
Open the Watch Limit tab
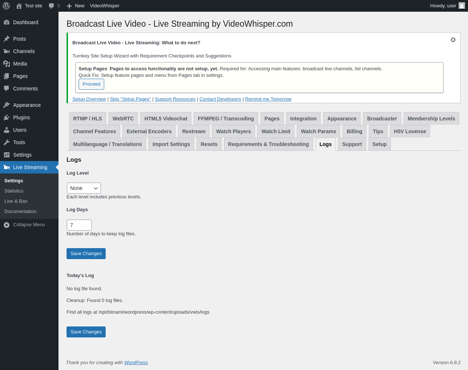tap(276, 131)
